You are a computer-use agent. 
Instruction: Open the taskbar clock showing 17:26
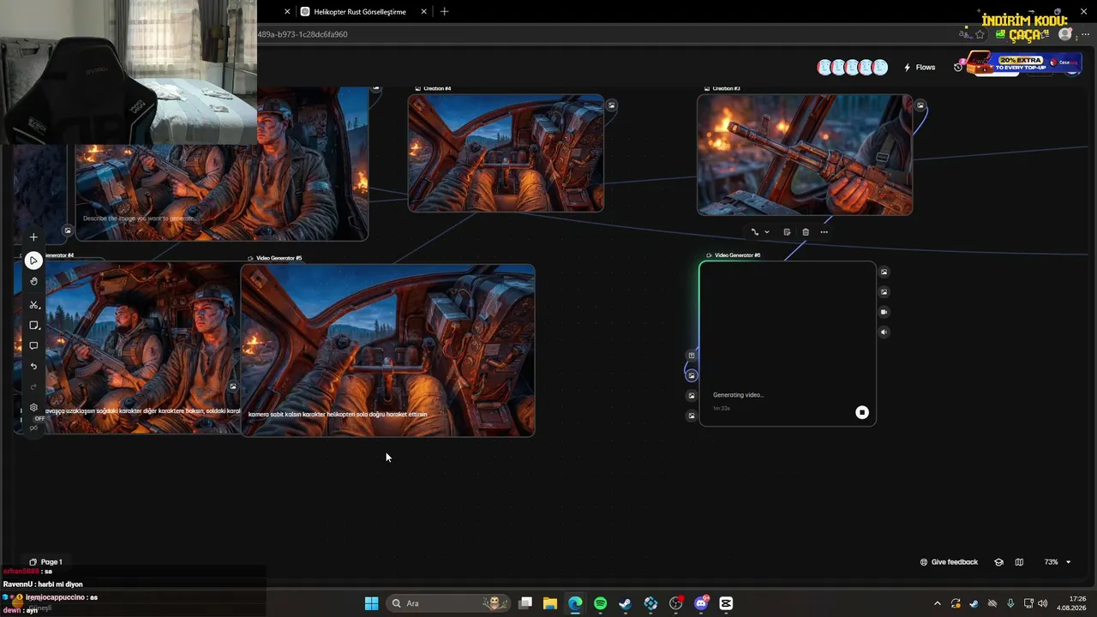click(x=1071, y=603)
